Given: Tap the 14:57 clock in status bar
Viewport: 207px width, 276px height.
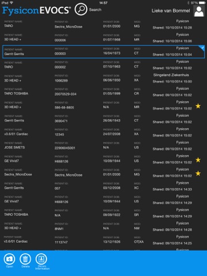Looking at the screenshot, I should pyautogui.click(x=103, y=3).
